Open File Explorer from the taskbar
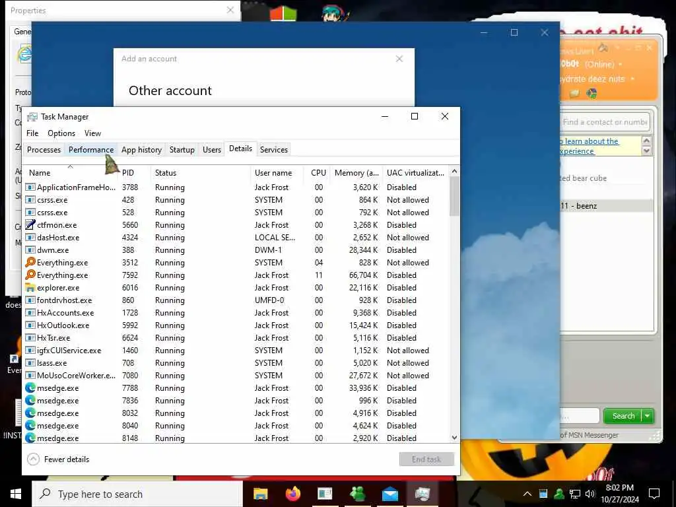 [x=260, y=494]
